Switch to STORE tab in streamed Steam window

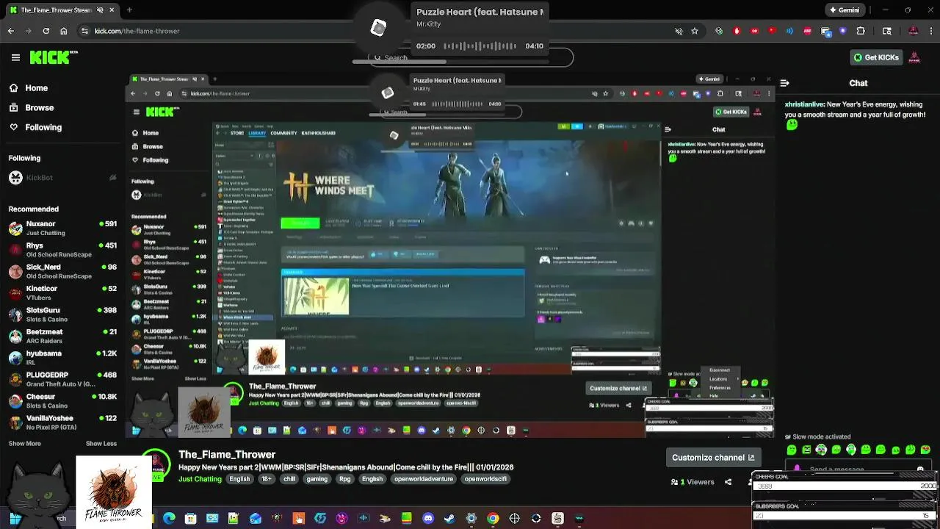[237, 133]
